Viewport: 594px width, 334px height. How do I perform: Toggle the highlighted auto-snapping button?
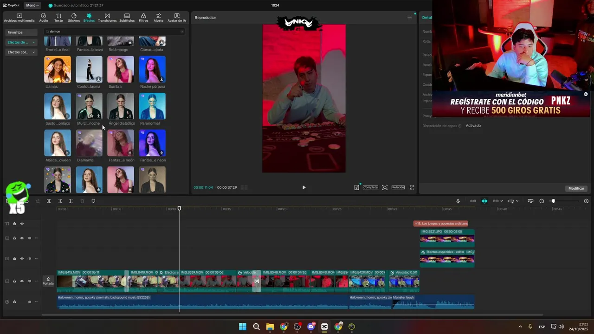click(x=484, y=201)
